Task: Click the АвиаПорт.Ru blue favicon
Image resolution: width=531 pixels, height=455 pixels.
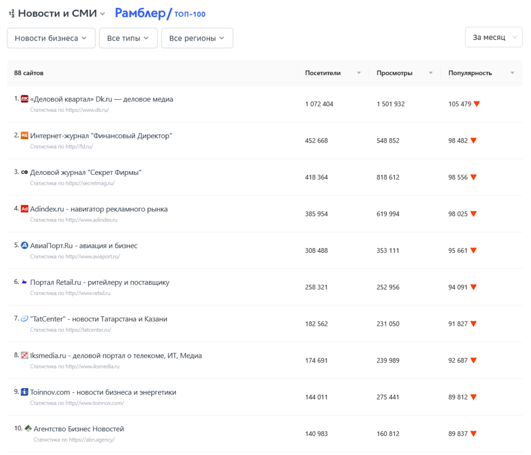Action: (x=24, y=245)
